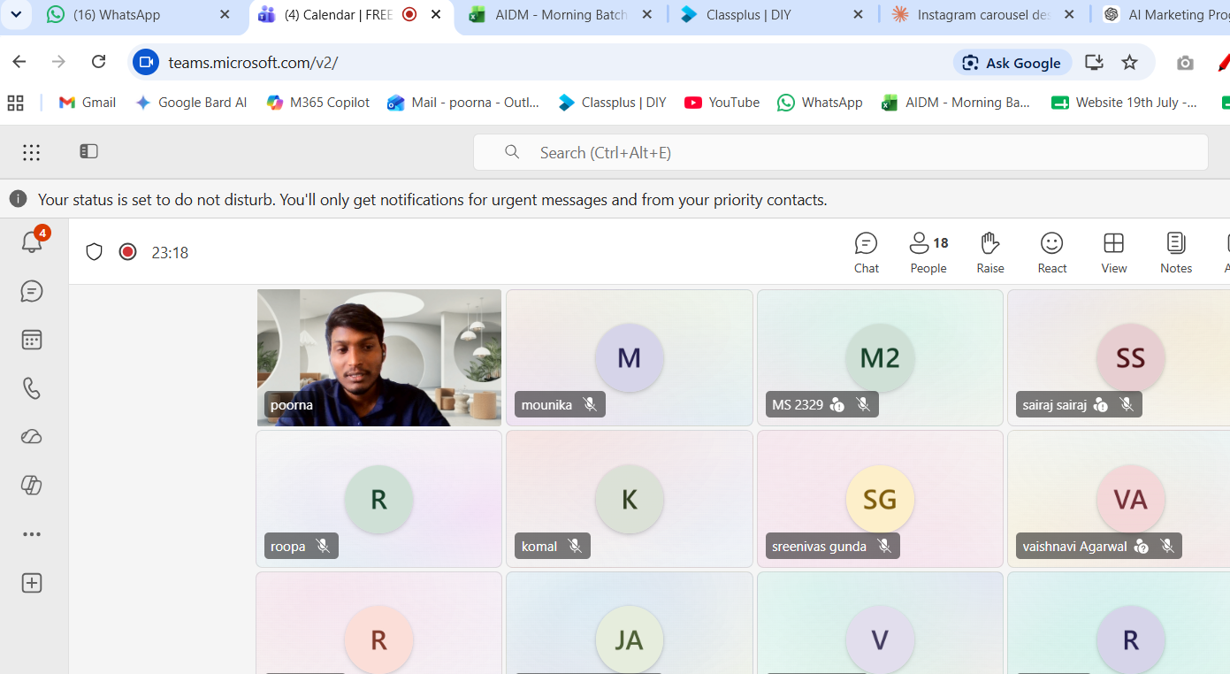The height and width of the screenshot is (674, 1230).
Task: Open Calendar in the Teams left sidebar
Action: [32, 340]
